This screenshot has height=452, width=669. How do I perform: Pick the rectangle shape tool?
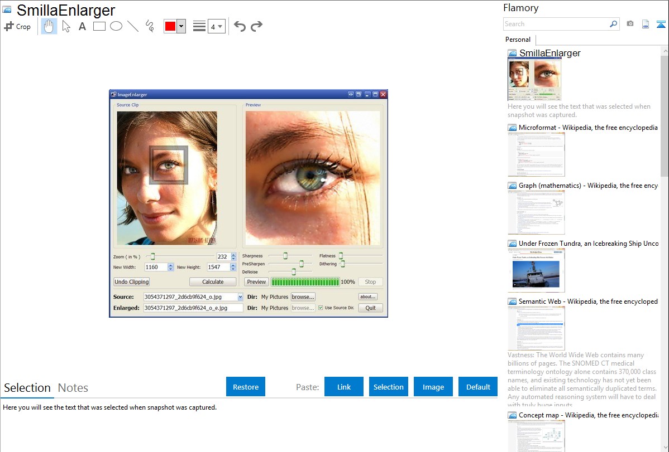99,26
